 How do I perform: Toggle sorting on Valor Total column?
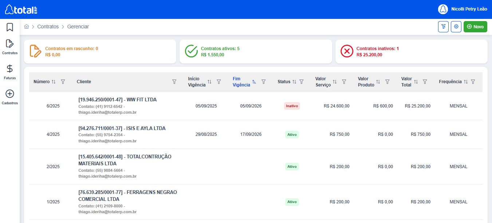coord(416,82)
